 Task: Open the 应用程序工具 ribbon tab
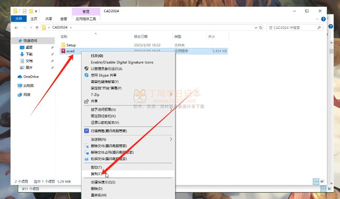point(86,19)
